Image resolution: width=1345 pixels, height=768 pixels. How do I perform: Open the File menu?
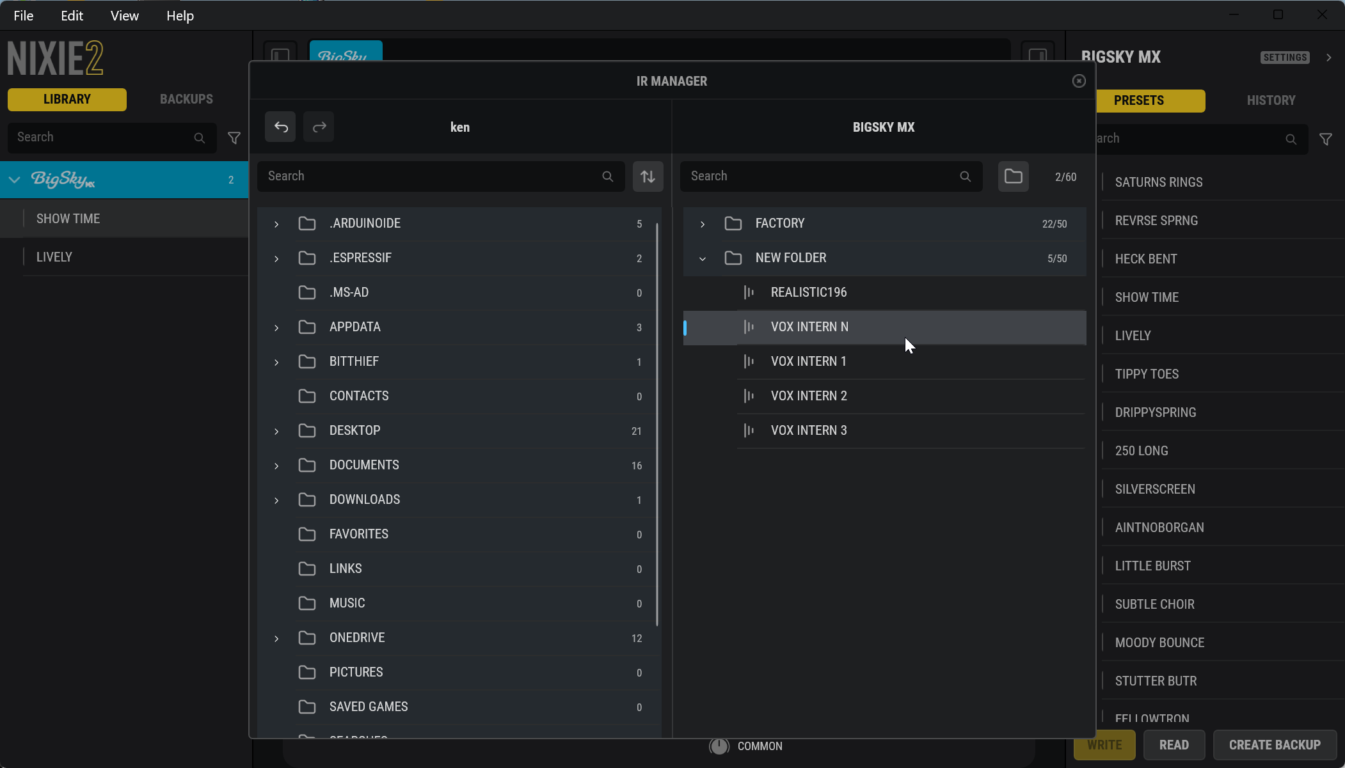point(24,15)
